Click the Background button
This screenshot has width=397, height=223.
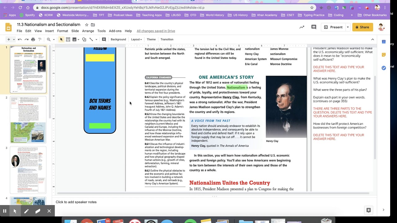118,39
